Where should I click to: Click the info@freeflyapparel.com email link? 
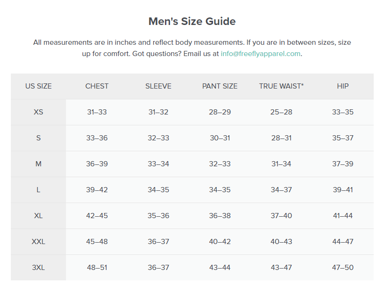[x=260, y=54]
